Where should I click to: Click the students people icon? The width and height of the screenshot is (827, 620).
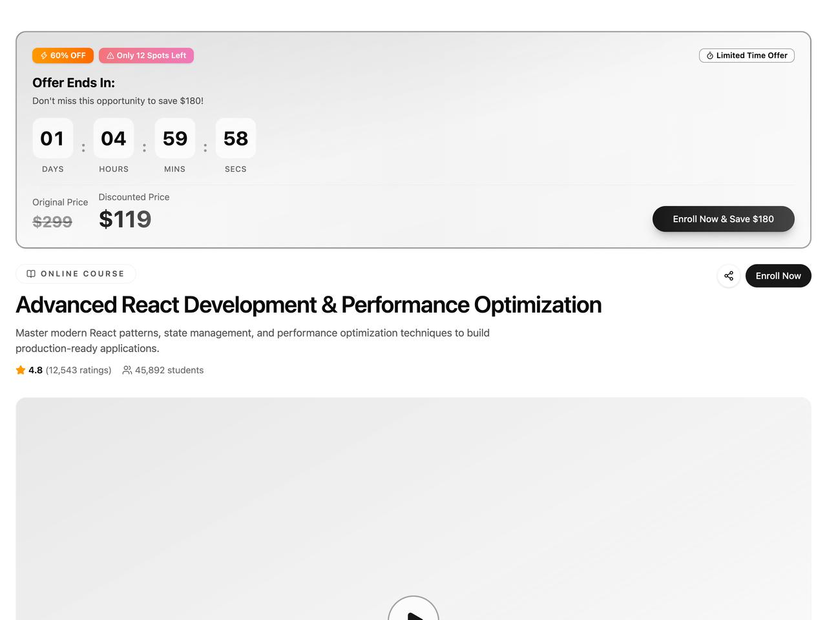(x=127, y=370)
